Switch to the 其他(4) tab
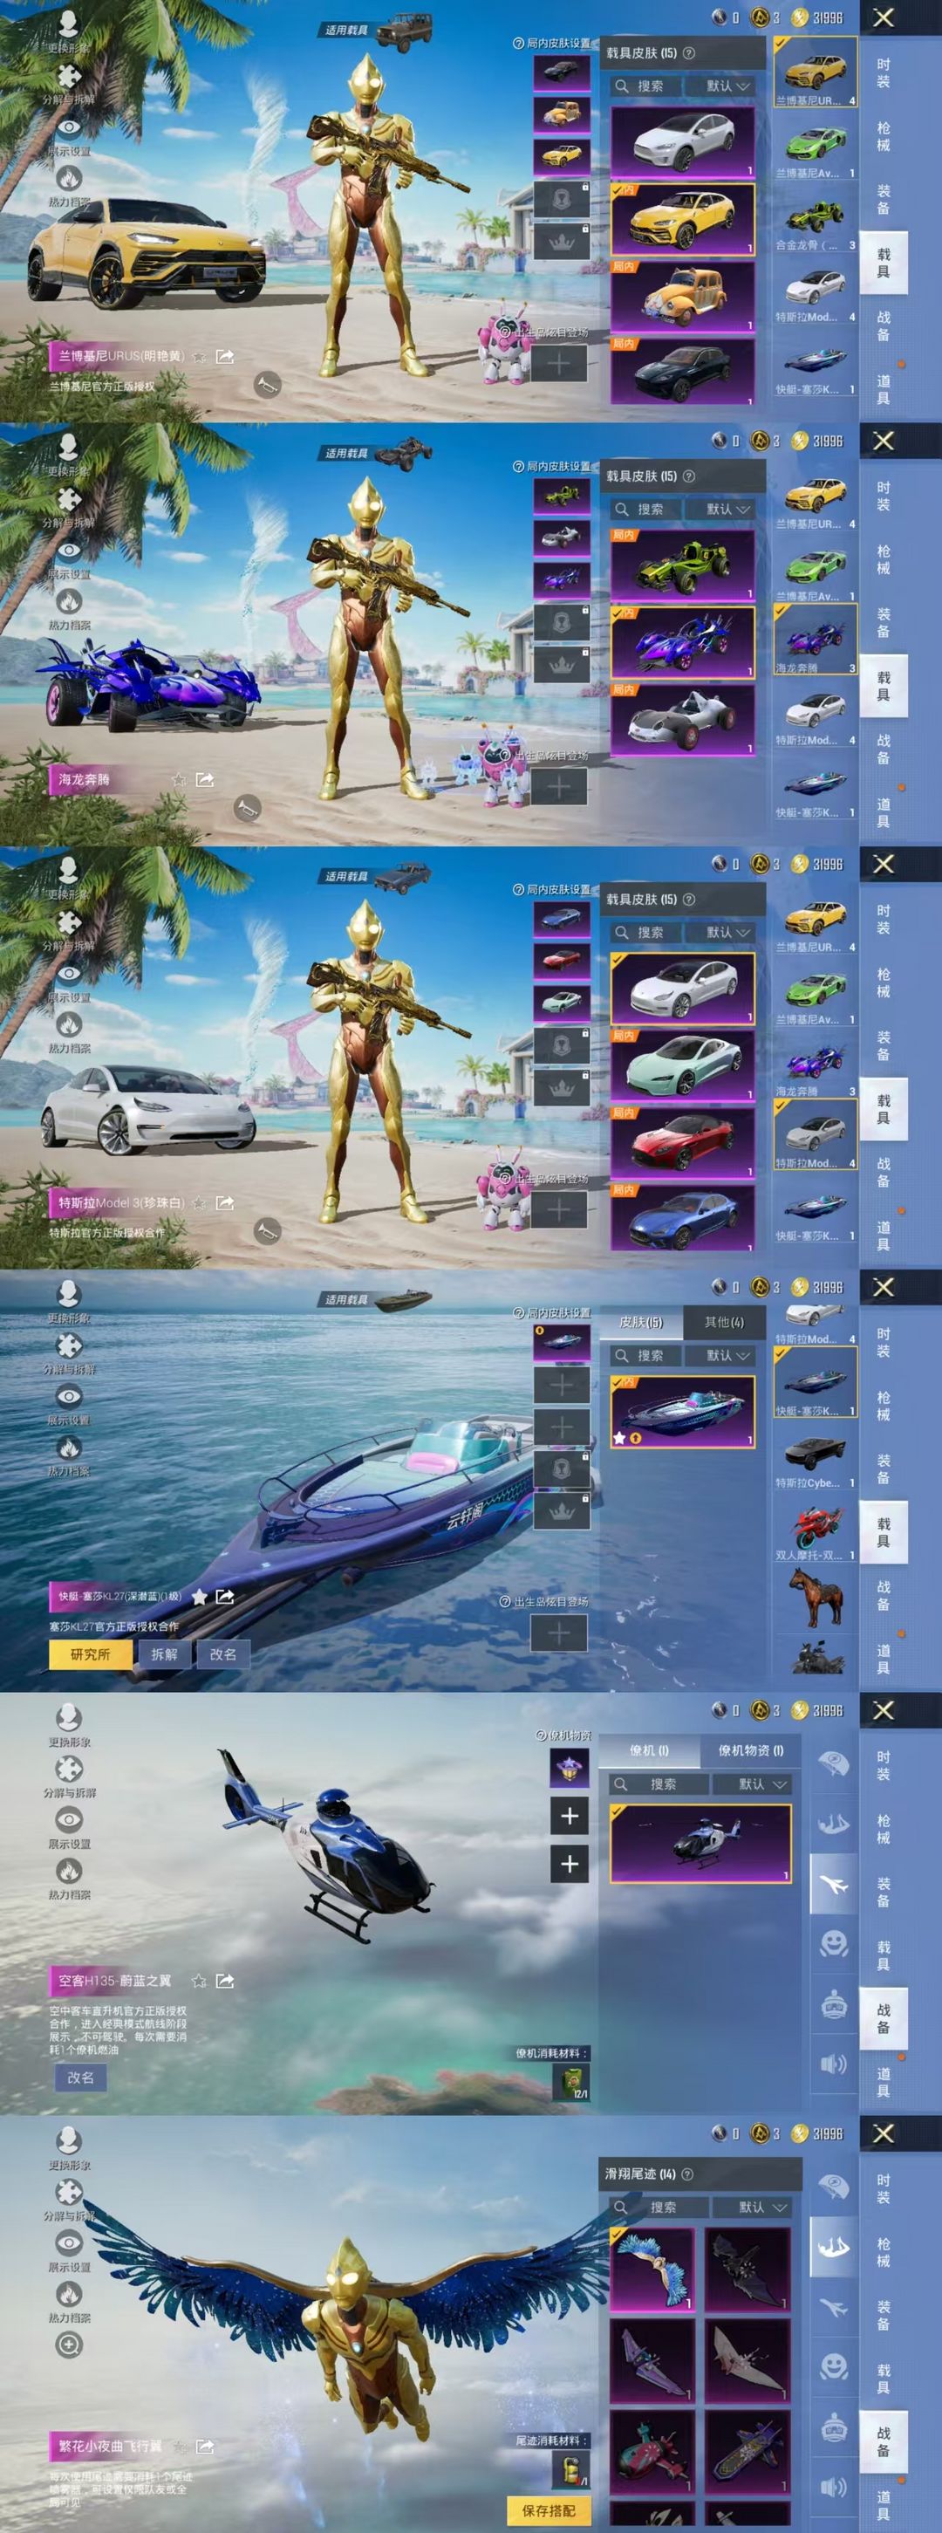This screenshot has width=942, height=2533. click(724, 1322)
